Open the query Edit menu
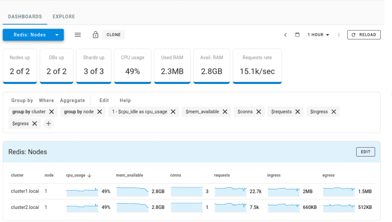 104,100
